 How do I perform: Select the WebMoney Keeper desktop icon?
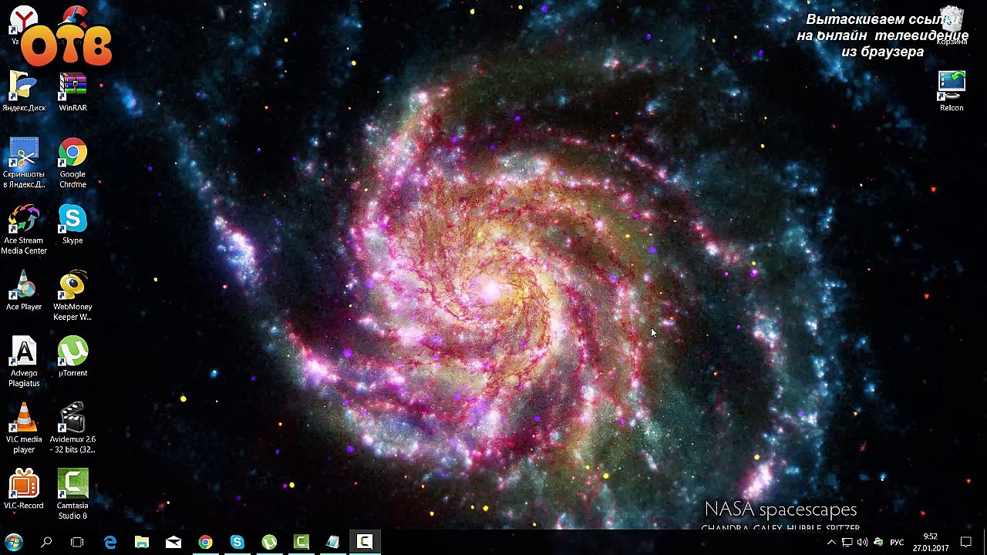pyautogui.click(x=72, y=296)
